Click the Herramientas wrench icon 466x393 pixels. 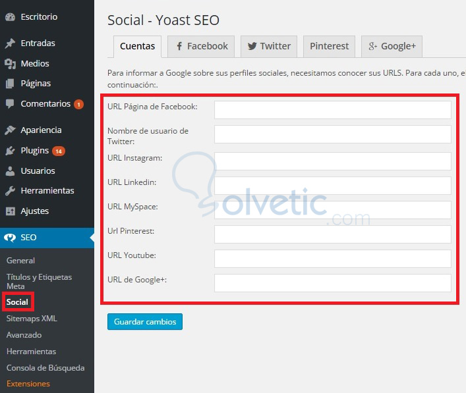click(10, 191)
